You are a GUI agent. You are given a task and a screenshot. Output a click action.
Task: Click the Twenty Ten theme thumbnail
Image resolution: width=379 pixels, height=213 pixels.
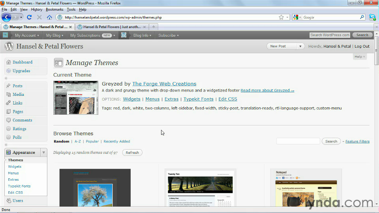201,188
